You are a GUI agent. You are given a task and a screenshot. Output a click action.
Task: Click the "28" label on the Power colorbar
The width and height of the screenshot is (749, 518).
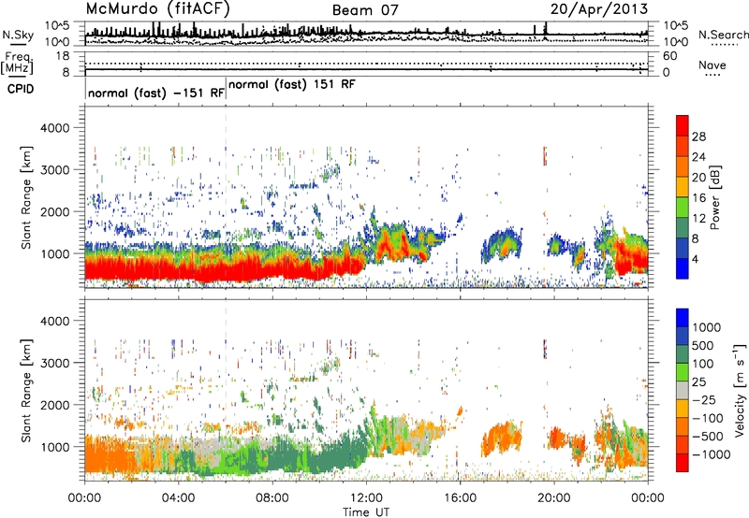(698, 137)
